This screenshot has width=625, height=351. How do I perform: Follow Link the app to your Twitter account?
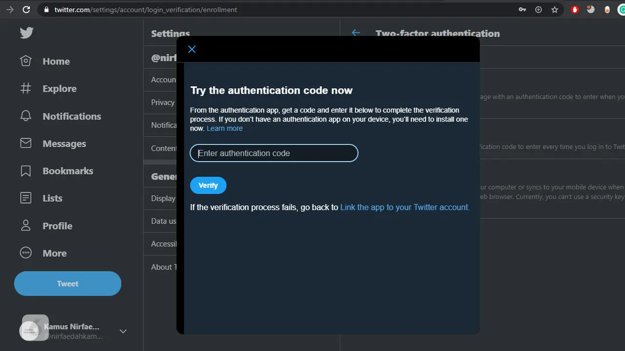[405, 207]
